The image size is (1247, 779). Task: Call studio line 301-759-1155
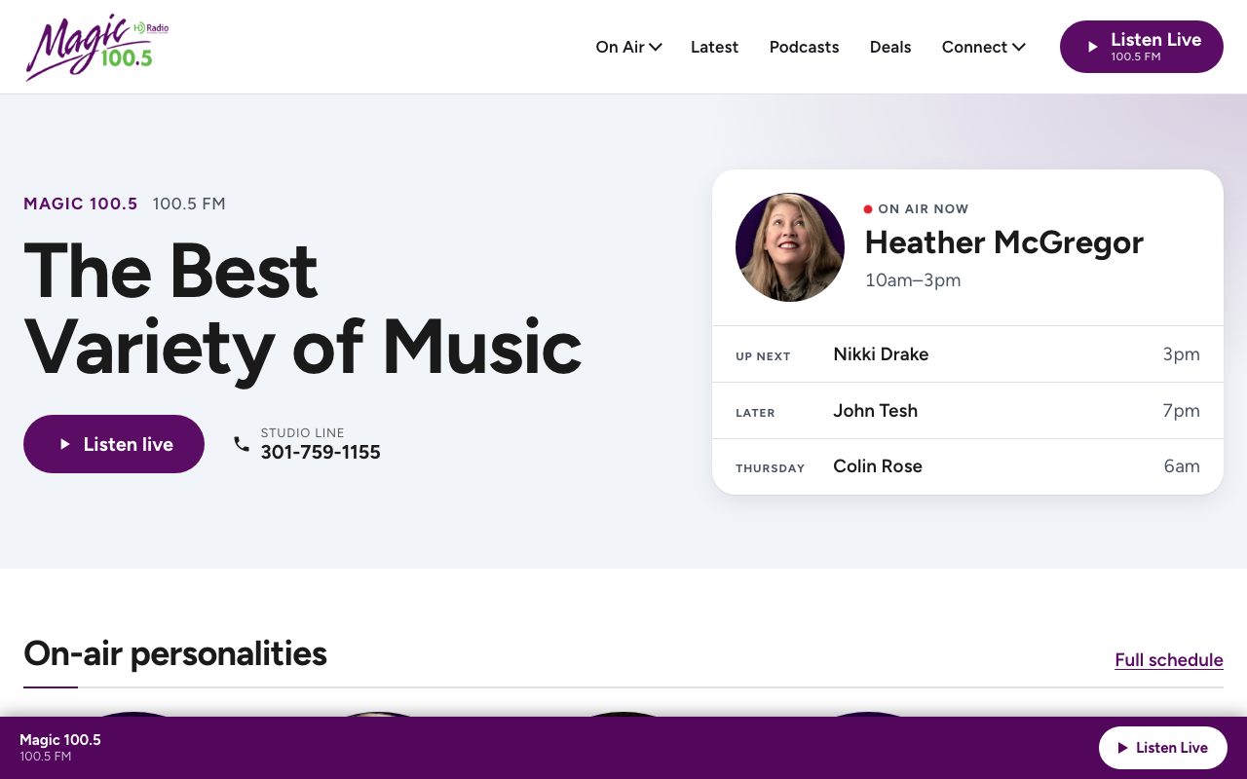click(x=321, y=452)
